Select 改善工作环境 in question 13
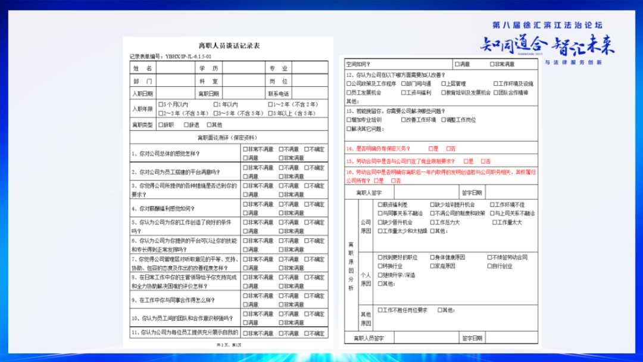 point(404,120)
